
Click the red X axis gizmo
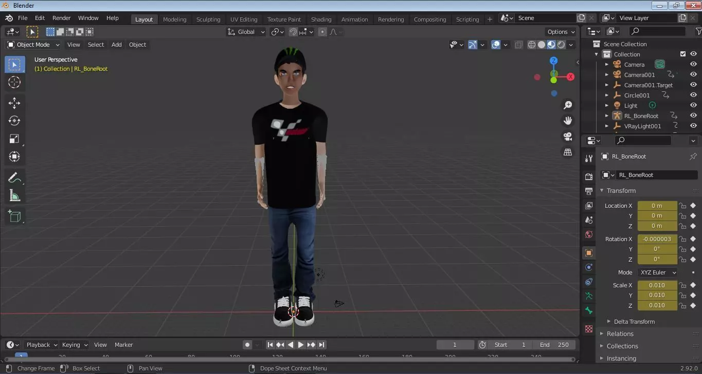tap(570, 77)
